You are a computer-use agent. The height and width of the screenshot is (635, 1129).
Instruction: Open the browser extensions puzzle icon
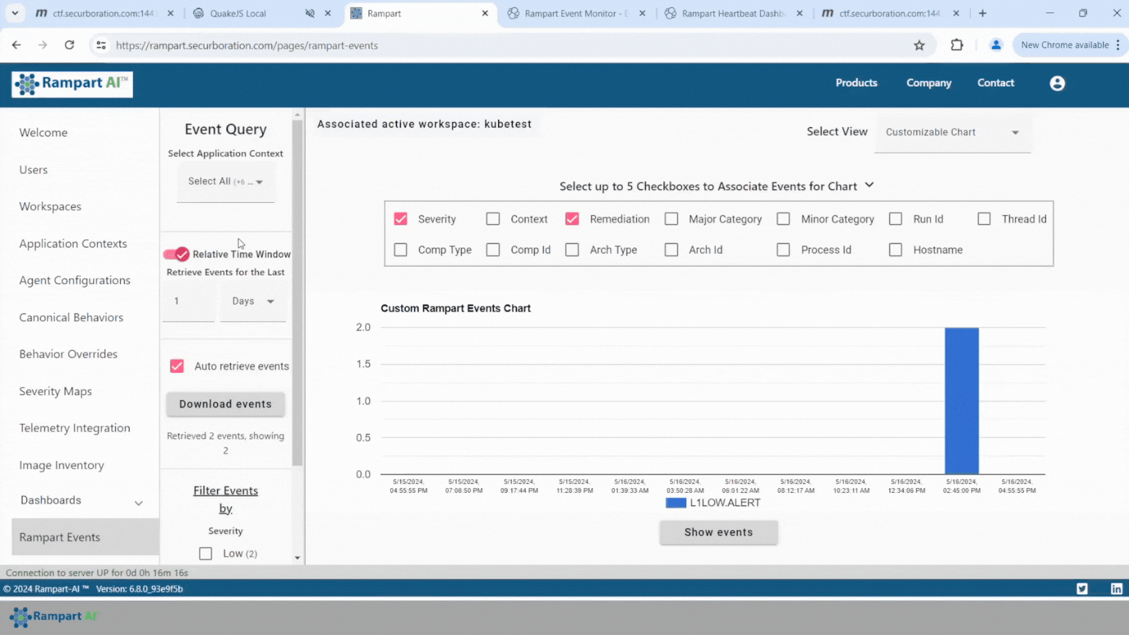pos(957,45)
